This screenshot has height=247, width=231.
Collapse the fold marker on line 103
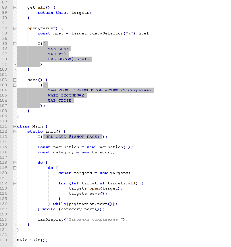click(x=15, y=85)
